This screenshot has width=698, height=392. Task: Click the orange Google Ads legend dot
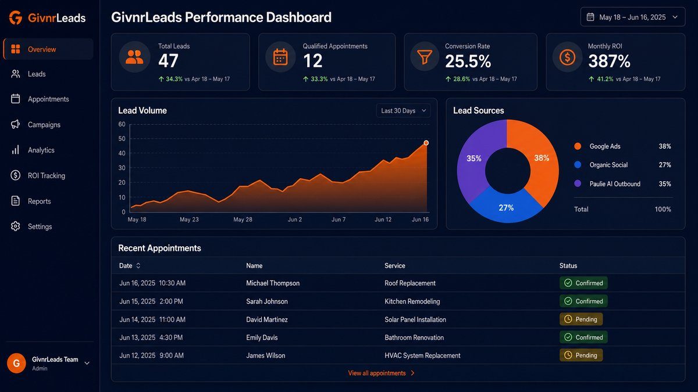point(578,146)
